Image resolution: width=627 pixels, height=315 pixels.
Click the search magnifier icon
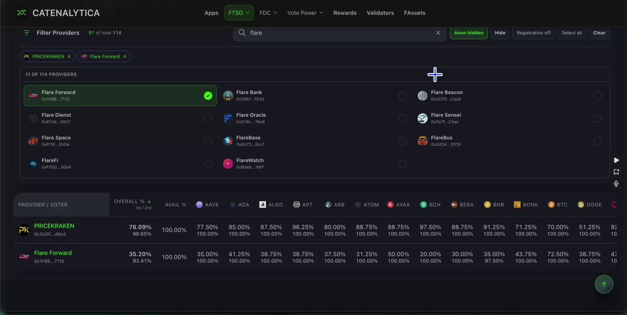(242, 33)
